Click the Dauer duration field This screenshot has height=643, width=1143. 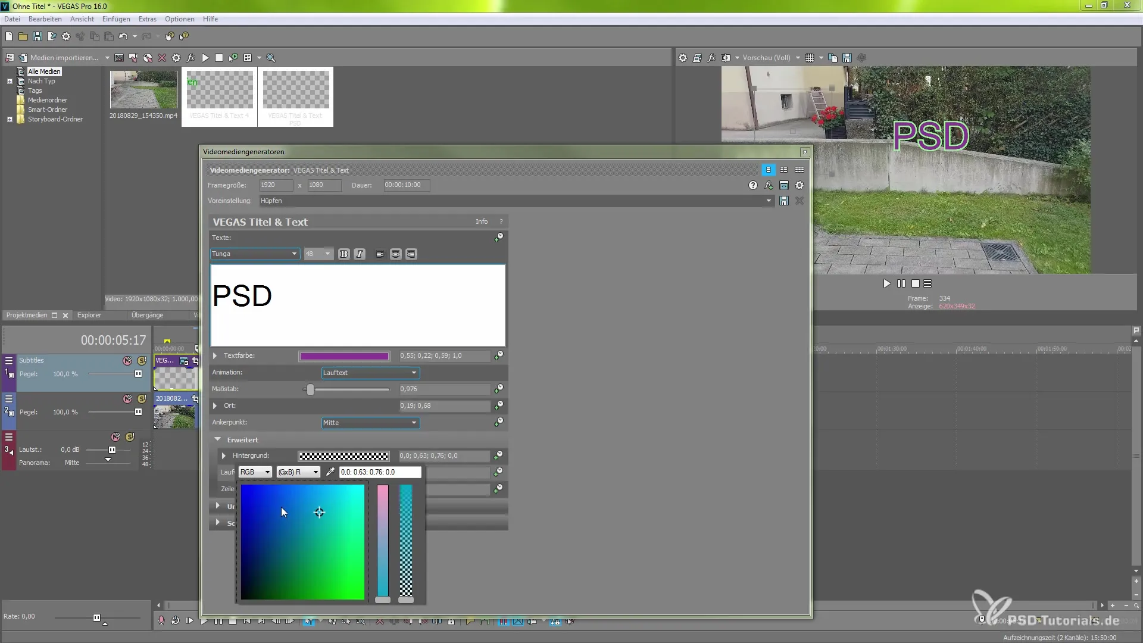click(x=406, y=185)
